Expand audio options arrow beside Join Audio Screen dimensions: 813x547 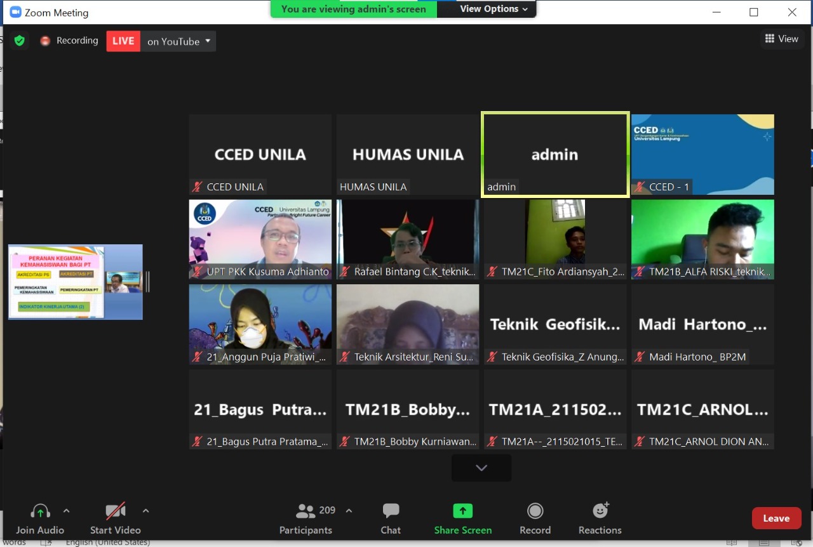tap(66, 511)
